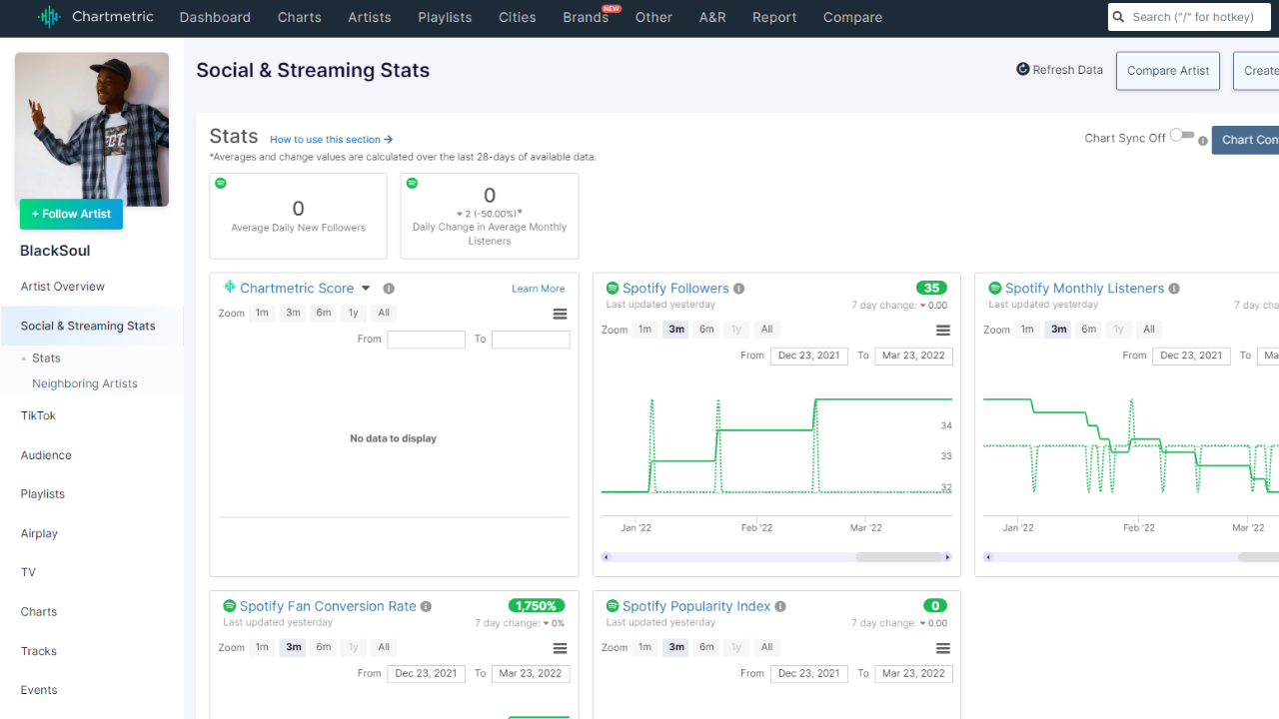Click info icon beside Spotify Followers
This screenshot has height=719, width=1279.
(x=739, y=289)
